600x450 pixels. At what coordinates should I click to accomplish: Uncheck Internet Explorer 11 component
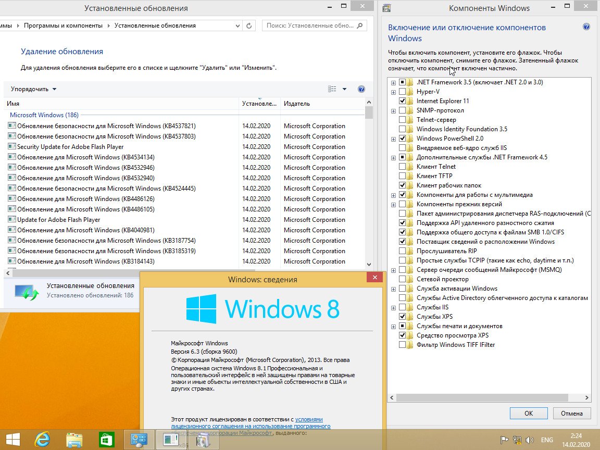402,101
